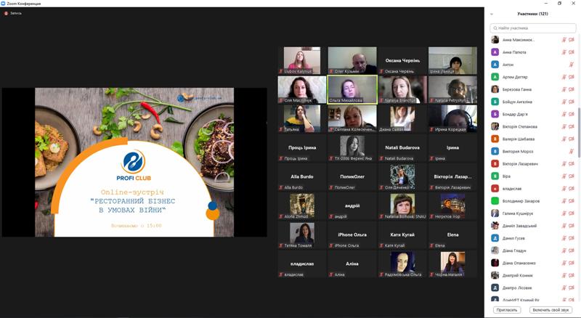The image size is (581, 318).
Task: Click video-off camera icon for Артем Дегтяр
Action: 572,77
